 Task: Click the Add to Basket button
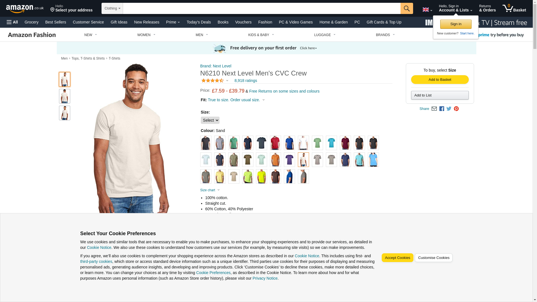tap(440, 80)
